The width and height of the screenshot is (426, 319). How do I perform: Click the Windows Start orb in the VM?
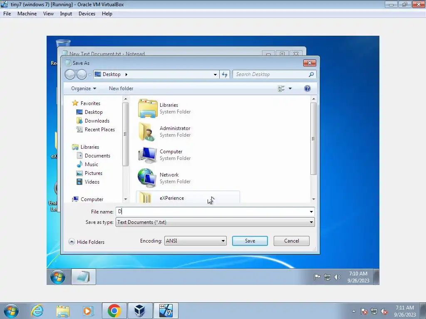pyautogui.click(x=58, y=277)
